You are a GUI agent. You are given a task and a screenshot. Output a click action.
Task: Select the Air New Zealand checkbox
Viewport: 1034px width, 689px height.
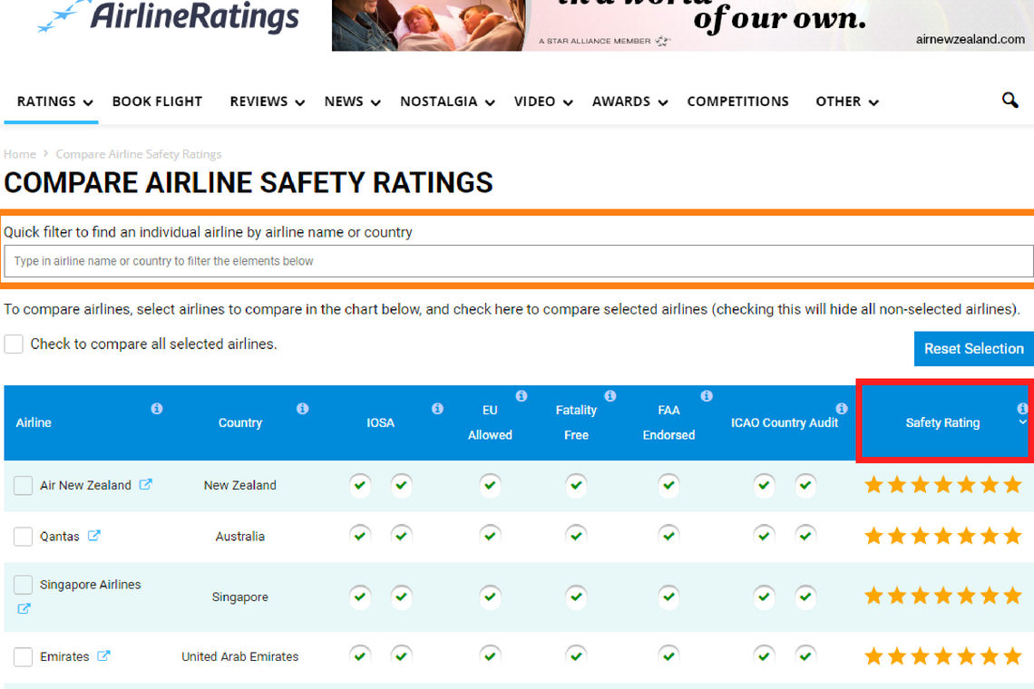tap(24, 486)
